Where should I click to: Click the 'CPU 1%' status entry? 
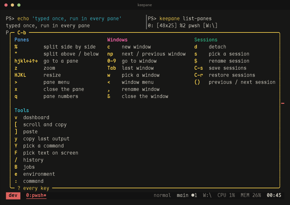[226, 195]
